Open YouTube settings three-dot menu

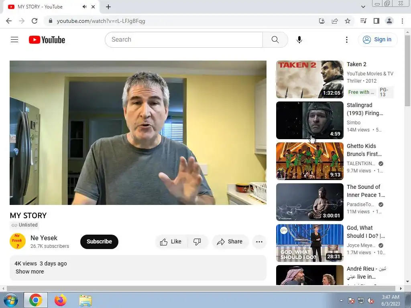tap(346, 40)
